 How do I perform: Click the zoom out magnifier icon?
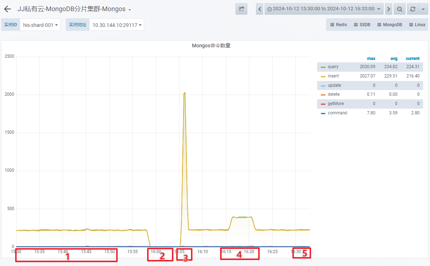click(399, 9)
